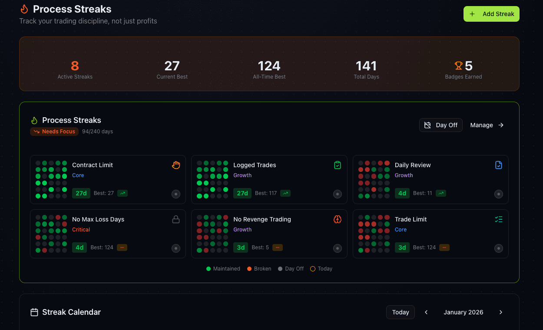This screenshot has height=330, width=543.
Task: Go to previous month with the left chevron
Action: pyautogui.click(x=426, y=312)
